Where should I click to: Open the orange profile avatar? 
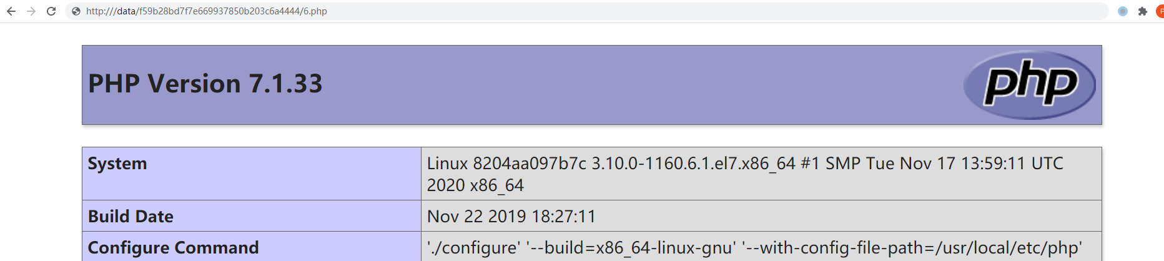tap(1160, 11)
